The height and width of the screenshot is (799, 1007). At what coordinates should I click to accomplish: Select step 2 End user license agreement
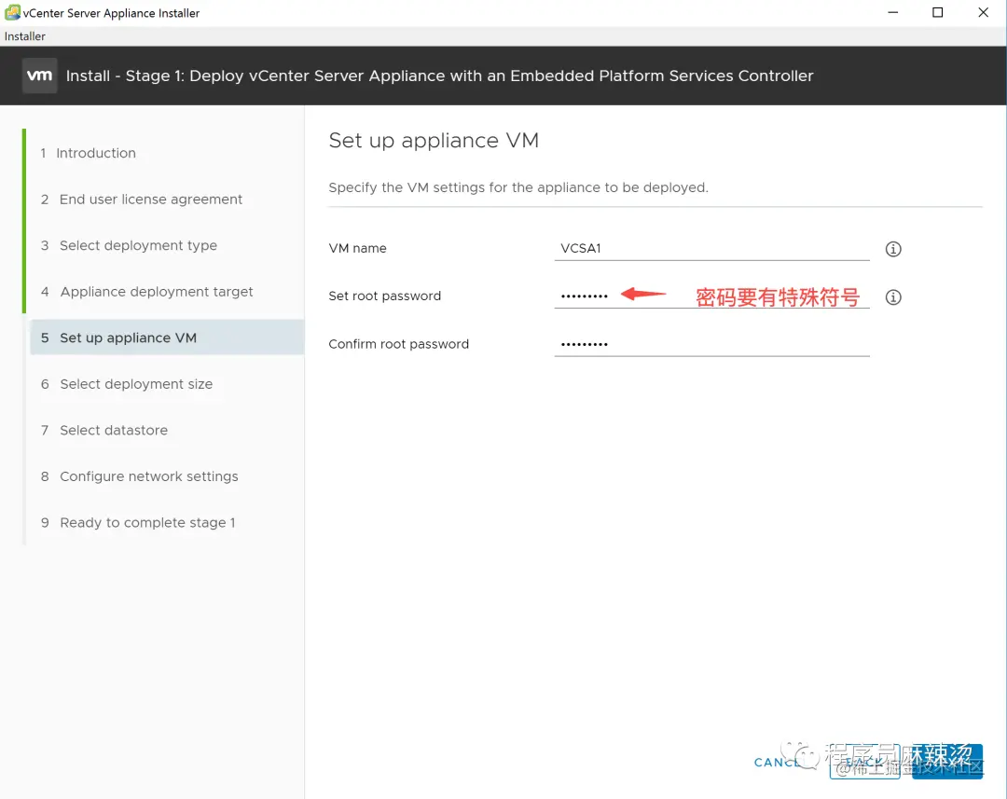click(x=142, y=200)
